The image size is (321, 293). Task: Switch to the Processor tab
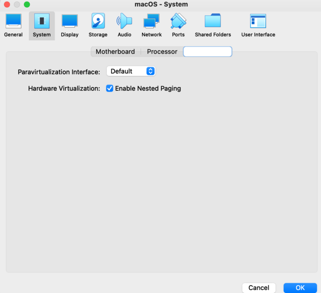click(162, 51)
